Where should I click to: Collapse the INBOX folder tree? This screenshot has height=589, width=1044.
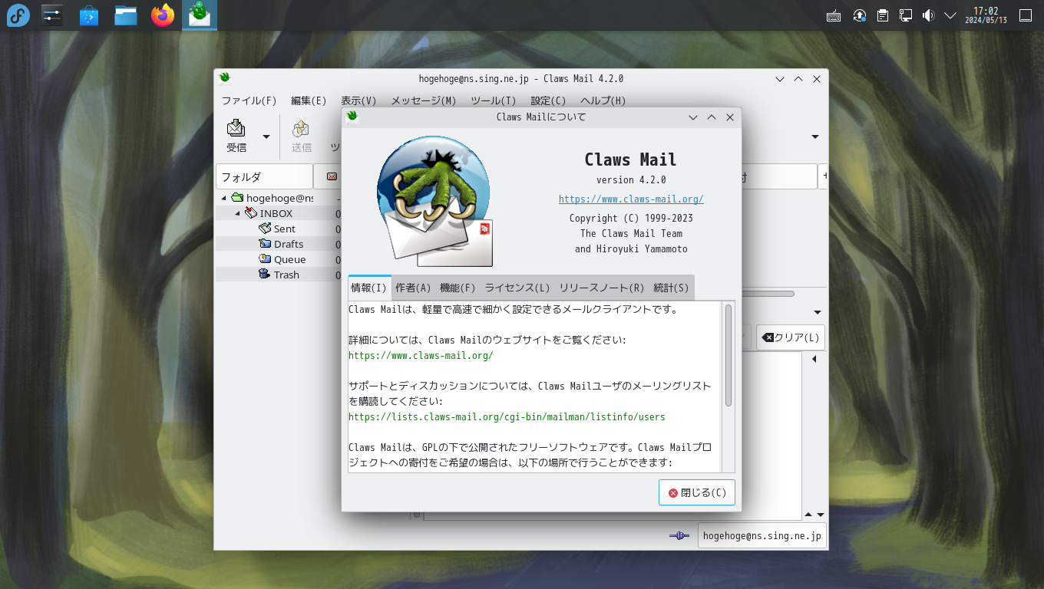pos(238,214)
